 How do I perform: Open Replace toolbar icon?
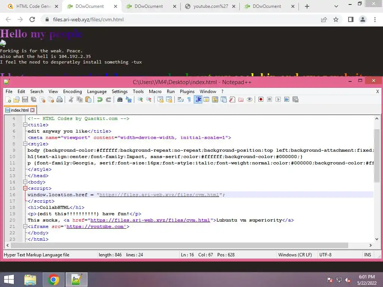pyautogui.click(x=129, y=99)
